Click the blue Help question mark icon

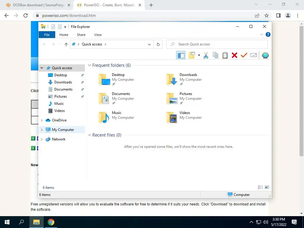point(268,34)
